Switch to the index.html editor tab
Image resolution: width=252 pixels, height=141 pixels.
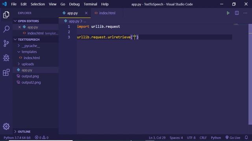[107, 13]
